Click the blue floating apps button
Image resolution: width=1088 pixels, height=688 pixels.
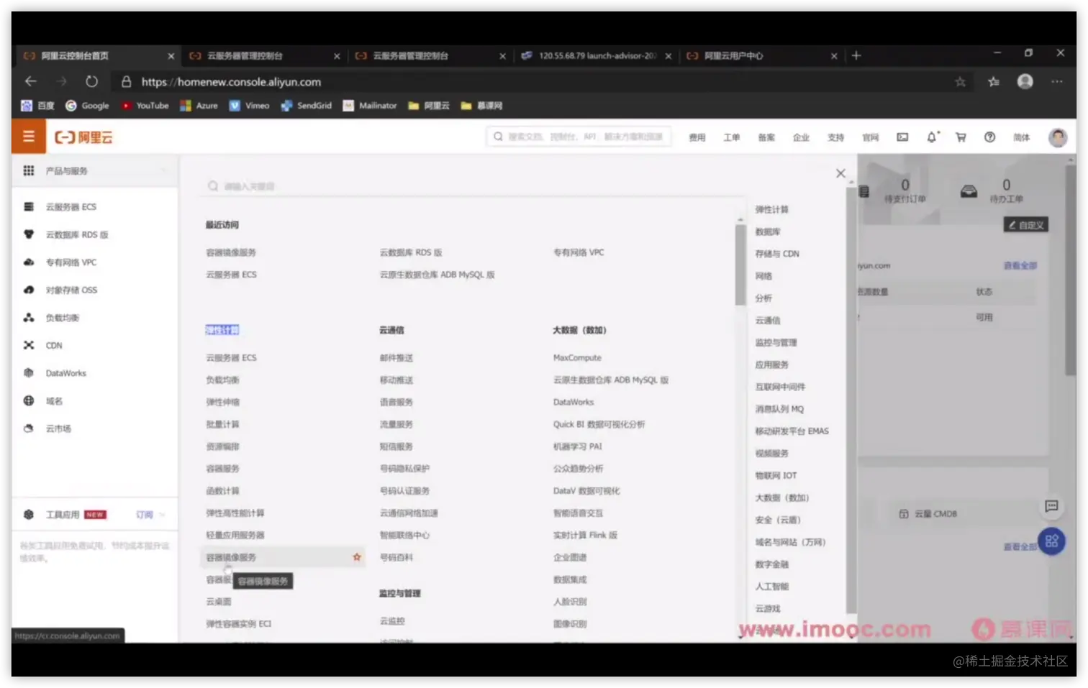point(1051,541)
